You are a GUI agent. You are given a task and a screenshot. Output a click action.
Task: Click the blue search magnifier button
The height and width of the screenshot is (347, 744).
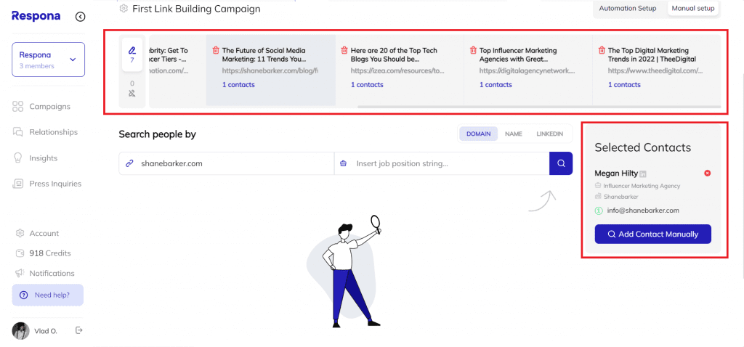pos(561,163)
